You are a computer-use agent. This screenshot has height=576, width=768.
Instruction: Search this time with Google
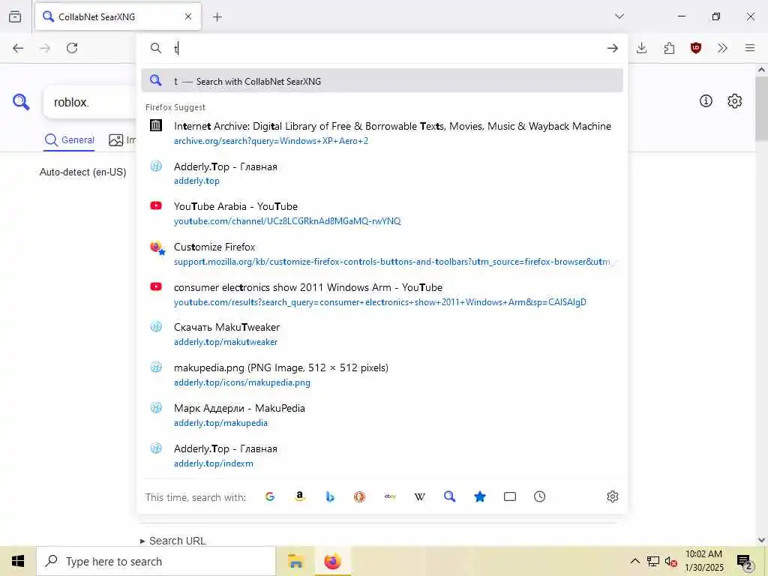270,496
